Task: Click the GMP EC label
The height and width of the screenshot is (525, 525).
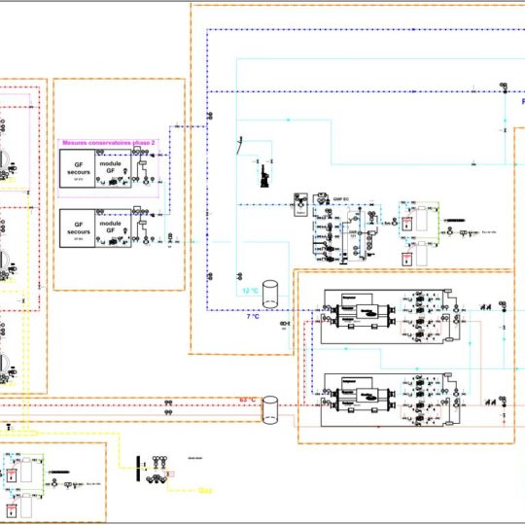Action: click(x=341, y=199)
